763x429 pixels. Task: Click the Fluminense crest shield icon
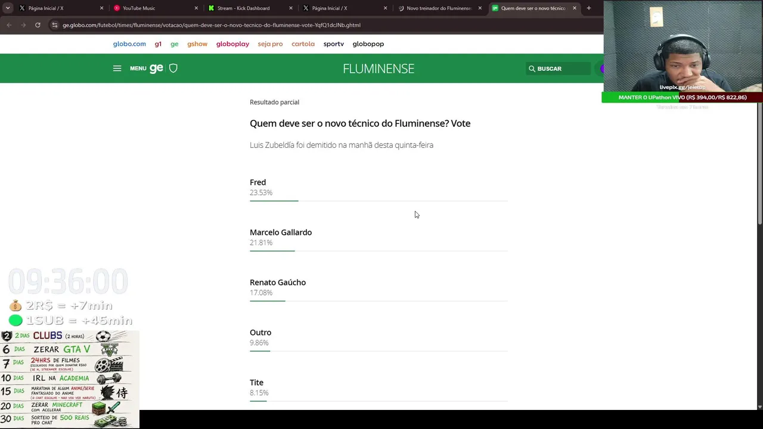click(x=173, y=69)
